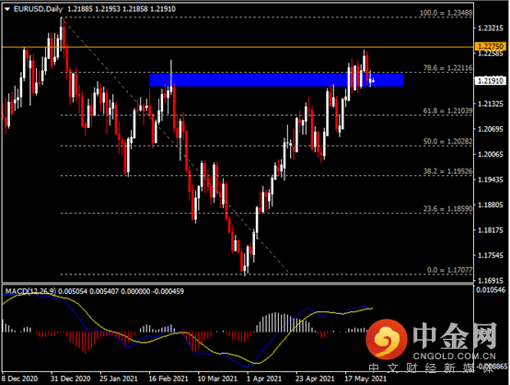
Task: Click the CNGOLD.COM.CN watermark logo
Action: click(432, 340)
